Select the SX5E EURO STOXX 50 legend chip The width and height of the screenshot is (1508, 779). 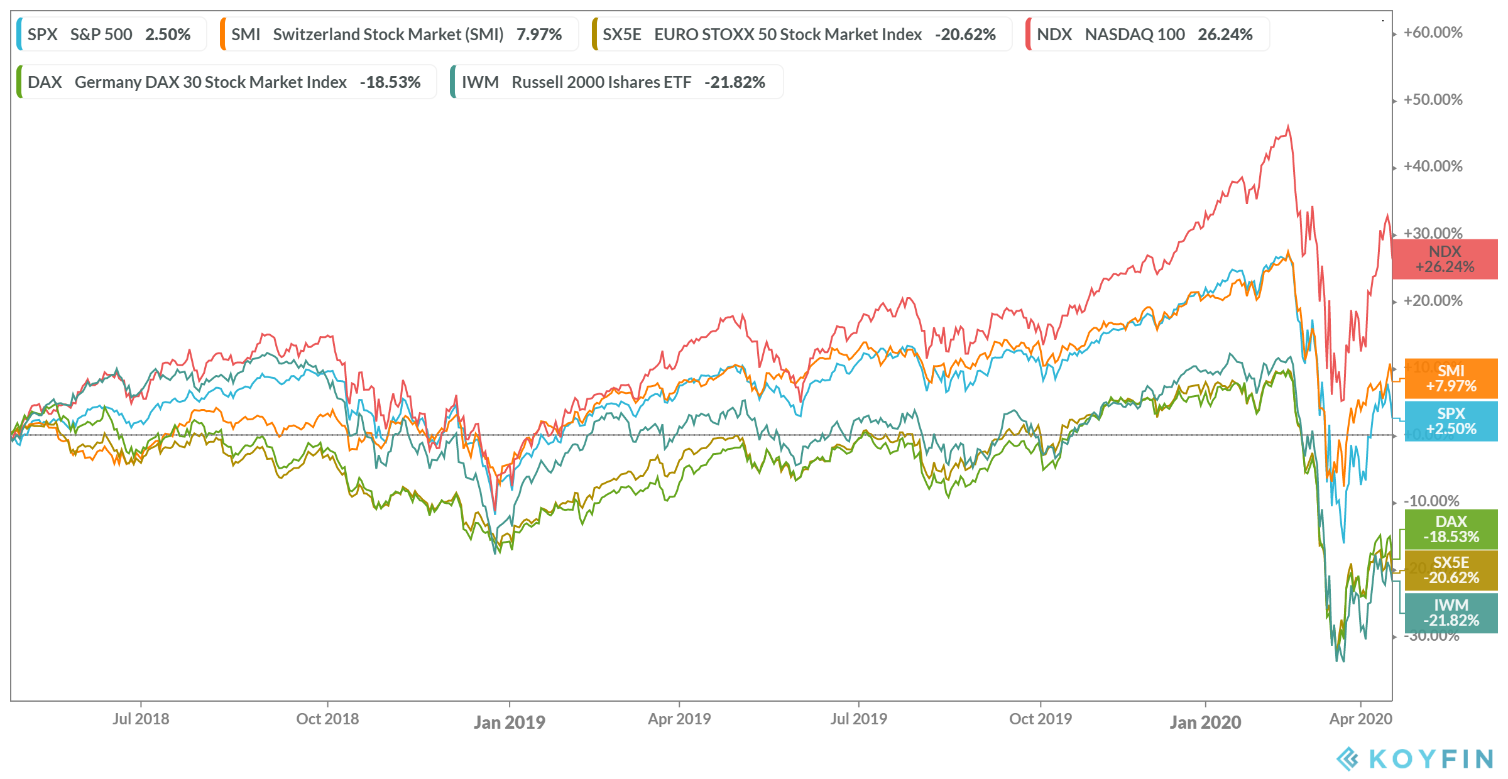(802, 34)
